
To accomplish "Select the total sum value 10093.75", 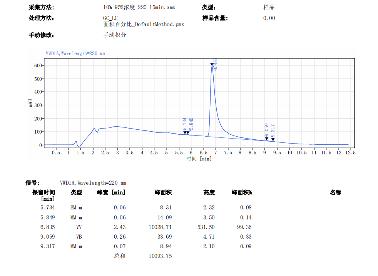I will (160, 256).
